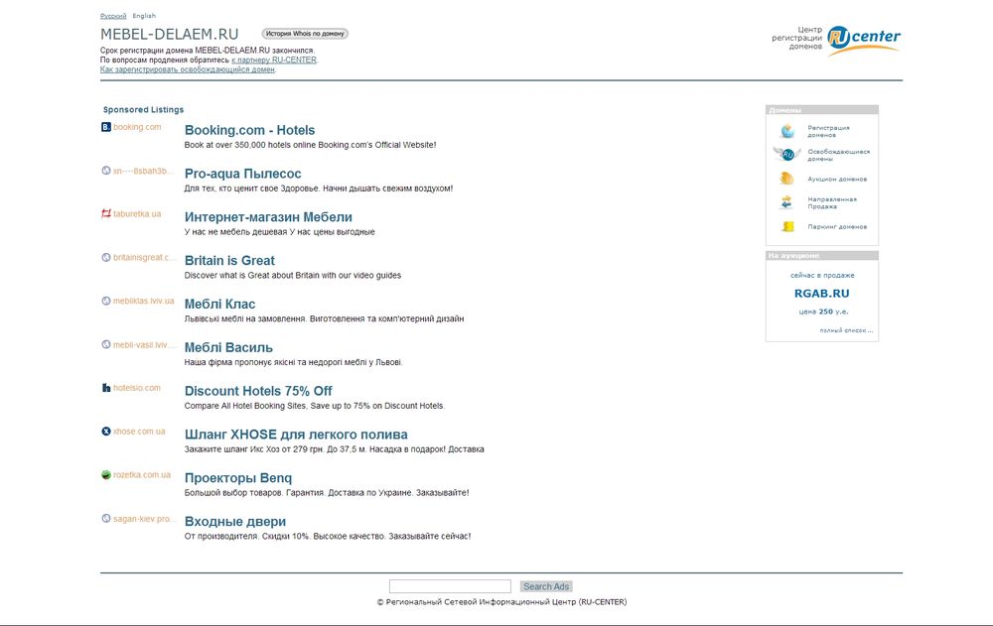The height and width of the screenshot is (626, 993).
Task: Click the rozetka.com.ua domain text
Action: [x=142, y=475]
